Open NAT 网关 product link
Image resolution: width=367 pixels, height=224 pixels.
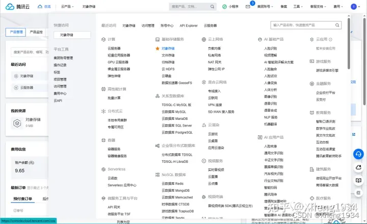pyautogui.click(x=215, y=62)
